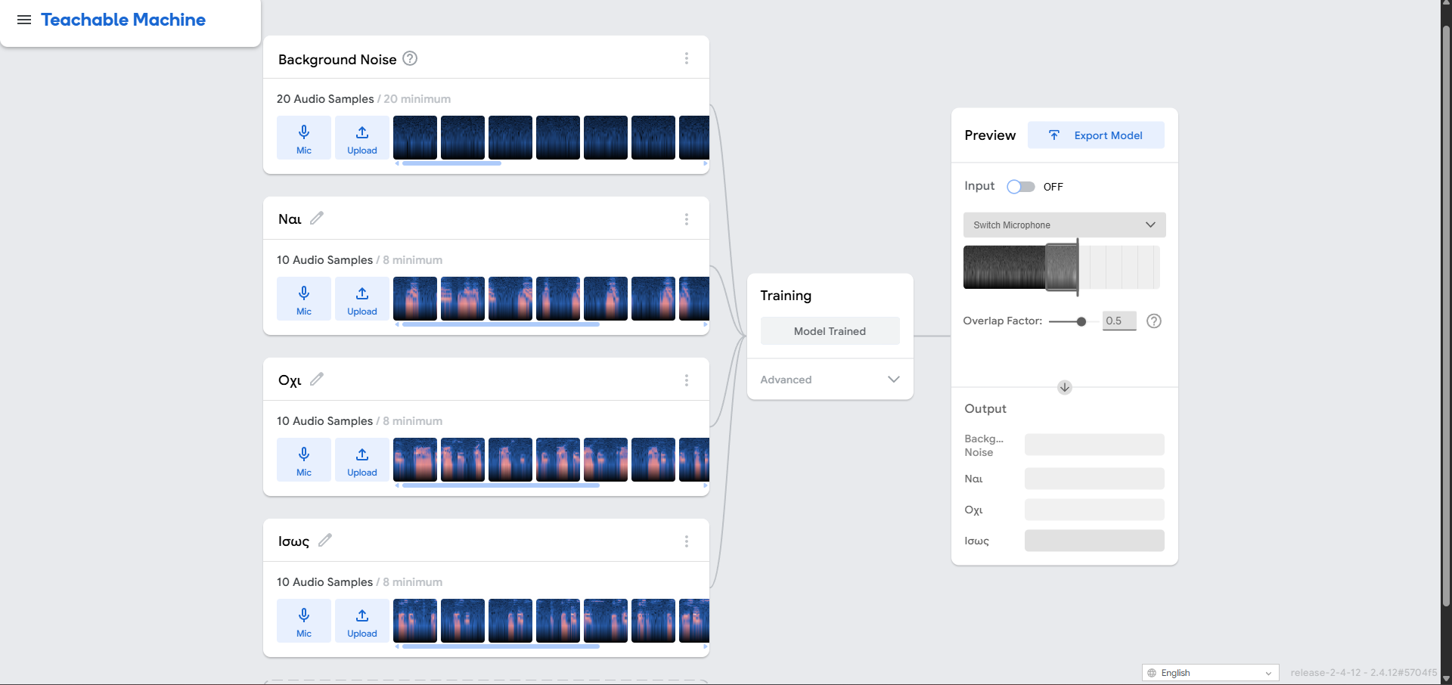The width and height of the screenshot is (1452, 685).
Task: Record Οχι samples with Mic
Action: point(304,460)
